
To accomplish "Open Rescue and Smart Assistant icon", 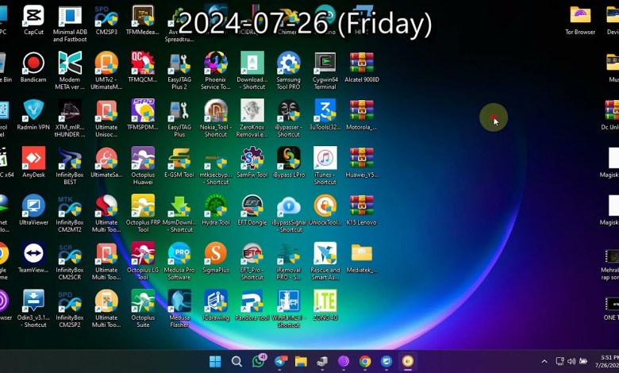I will click(325, 253).
